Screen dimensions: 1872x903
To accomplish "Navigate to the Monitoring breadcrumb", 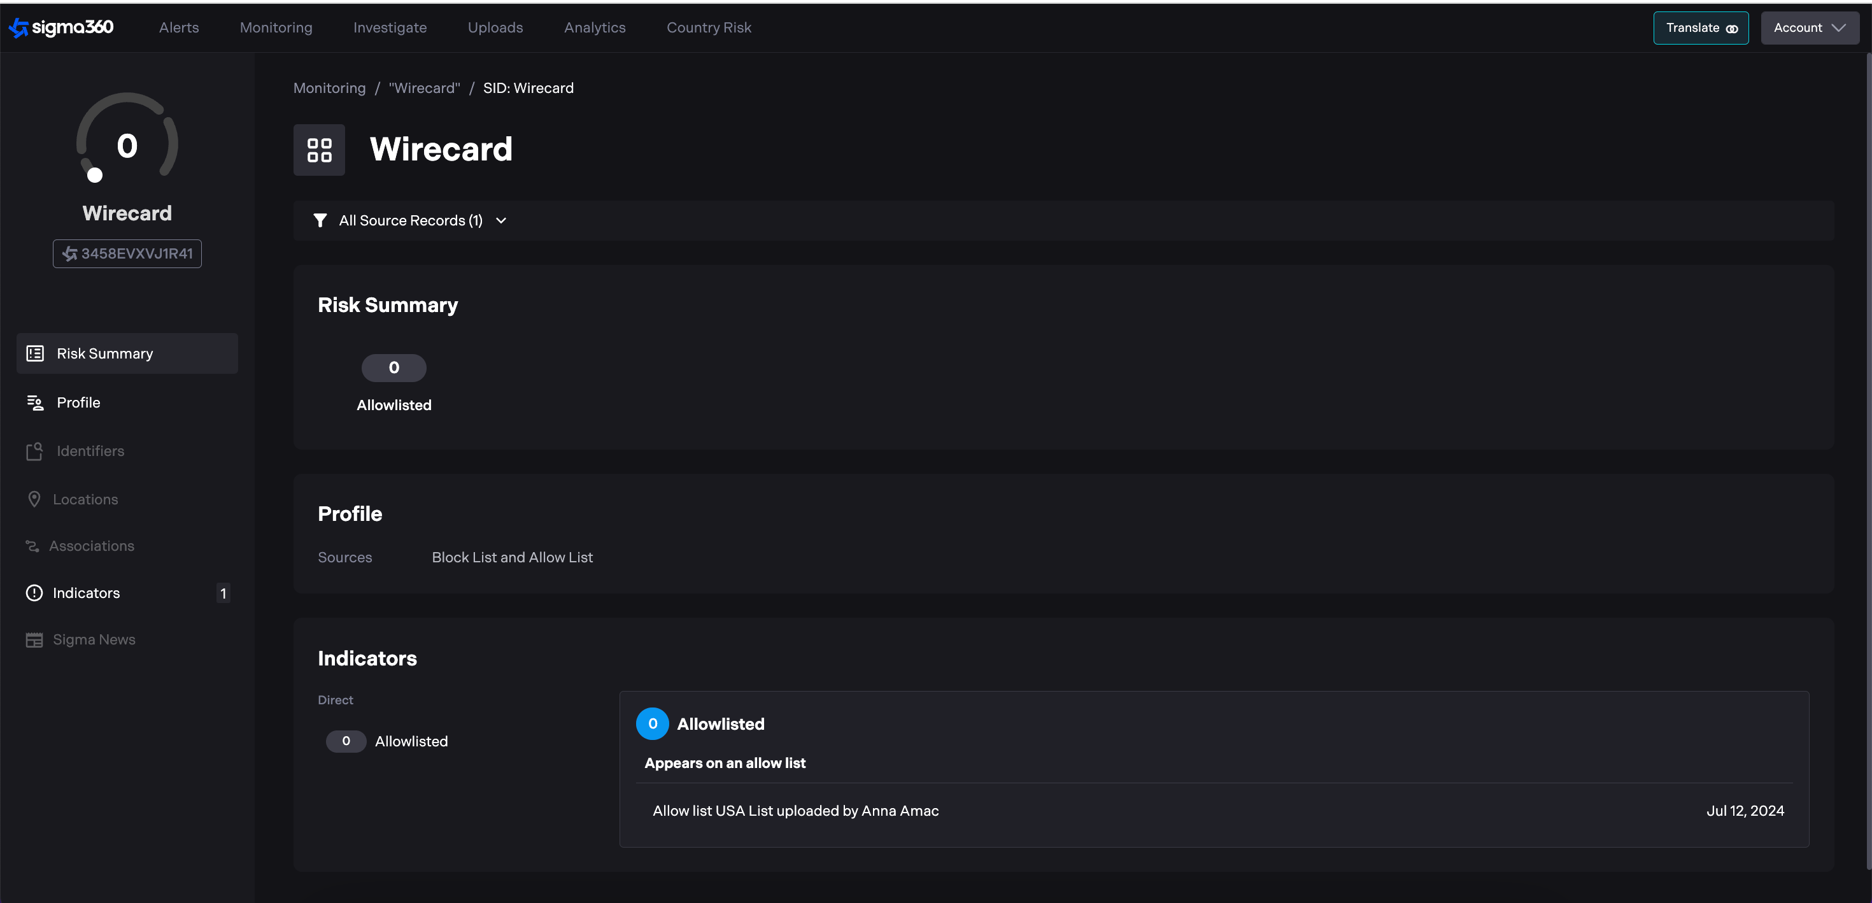I will point(329,88).
